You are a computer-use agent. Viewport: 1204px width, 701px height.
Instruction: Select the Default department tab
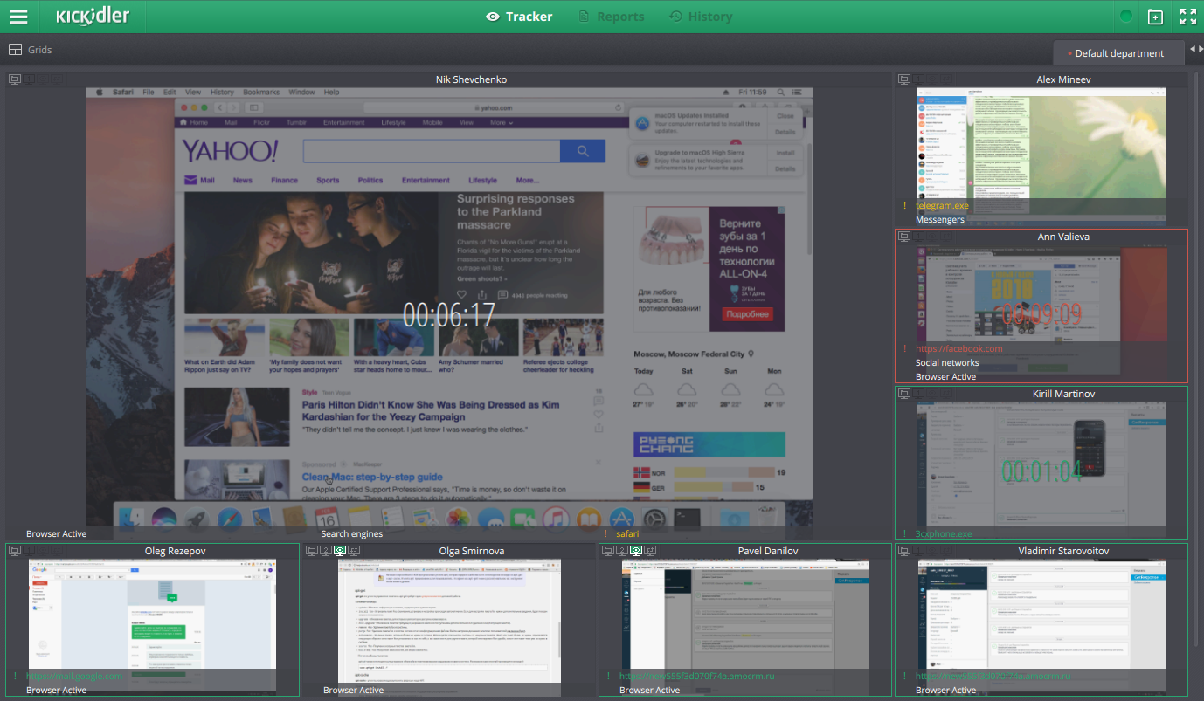click(1118, 53)
